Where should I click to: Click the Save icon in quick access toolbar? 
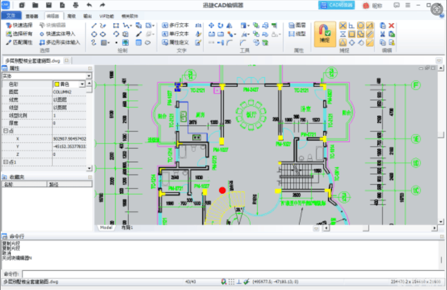[x=48, y=5]
